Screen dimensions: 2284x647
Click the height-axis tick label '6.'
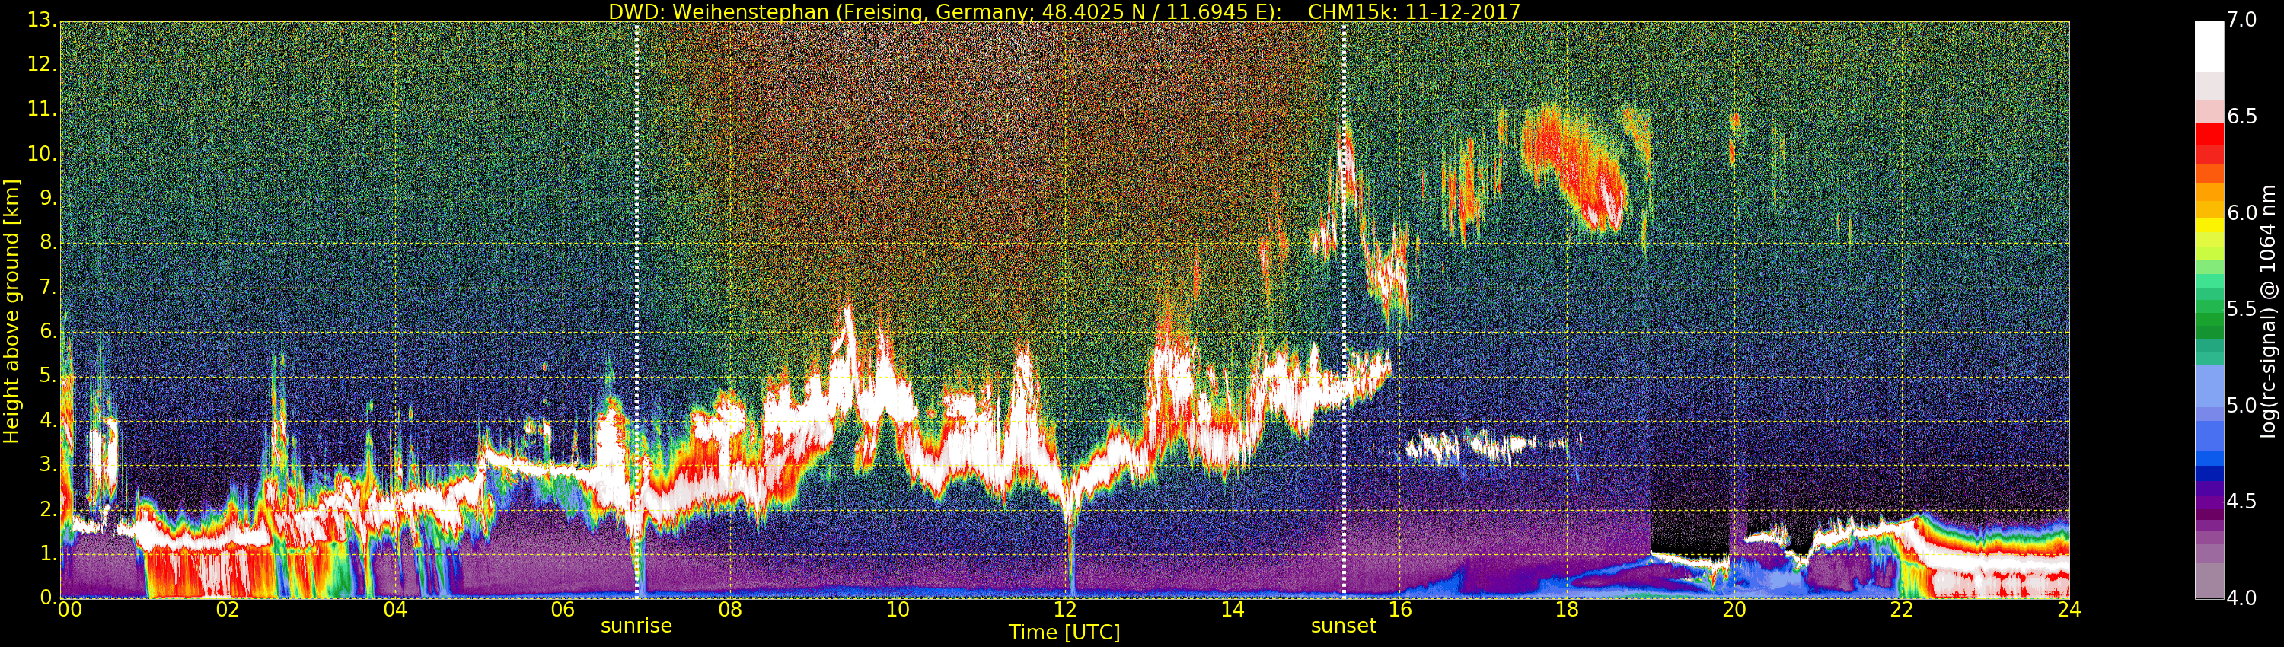(48, 331)
